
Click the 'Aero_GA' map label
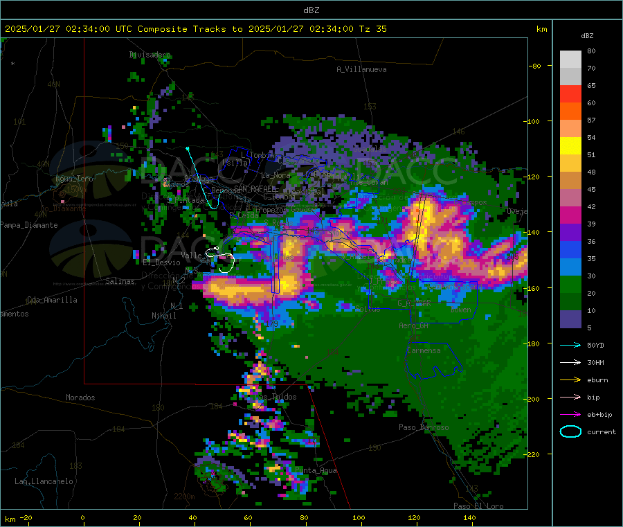coord(414,325)
